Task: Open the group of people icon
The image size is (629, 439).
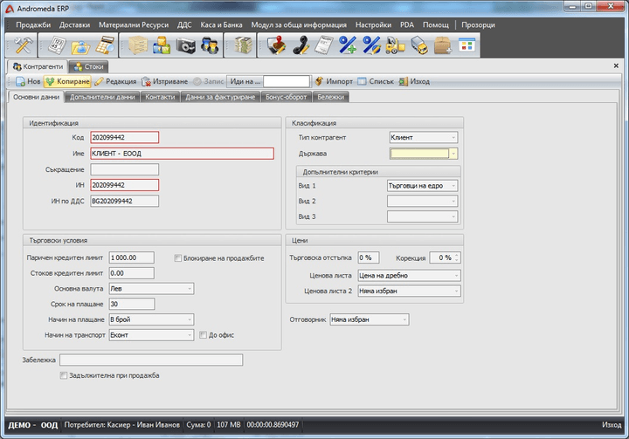Action: (x=210, y=45)
